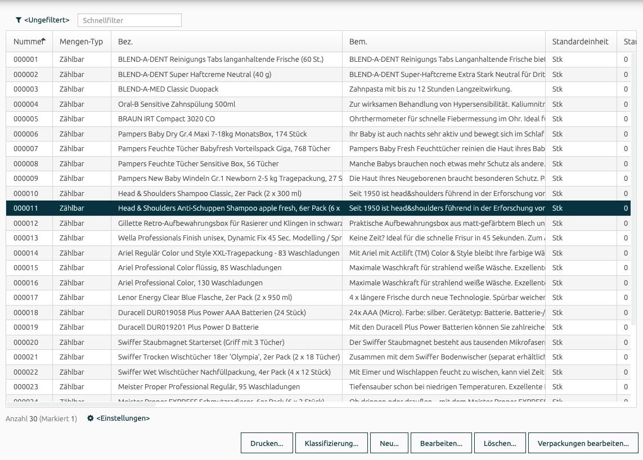The width and height of the screenshot is (643, 460).
Task: Select Gillette Retro-Aufbewahrungsbox row
Action: click(x=318, y=223)
